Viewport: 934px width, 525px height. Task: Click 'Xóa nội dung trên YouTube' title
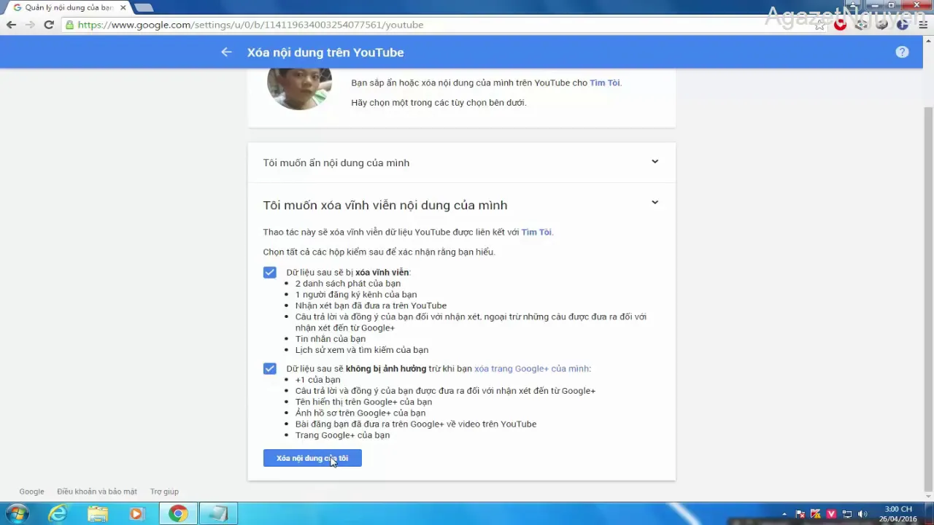pyautogui.click(x=325, y=52)
